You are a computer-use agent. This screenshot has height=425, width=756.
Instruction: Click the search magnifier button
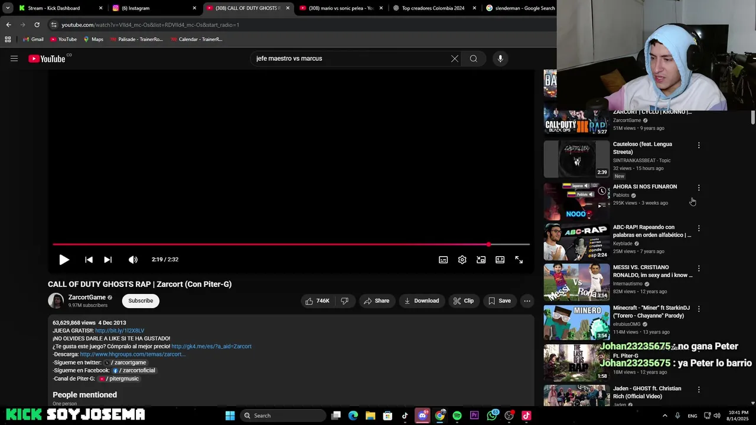[x=473, y=58]
